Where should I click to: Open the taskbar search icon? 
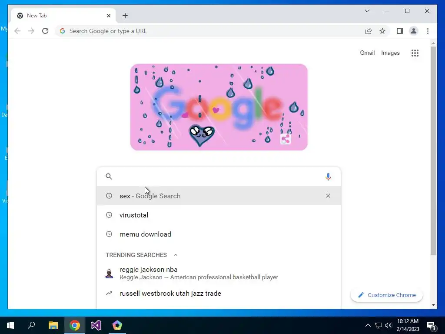pos(31,325)
